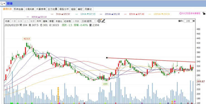The height and width of the screenshot is (104, 206).
Task: Click the pink info circle icon
Action: (180, 13)
